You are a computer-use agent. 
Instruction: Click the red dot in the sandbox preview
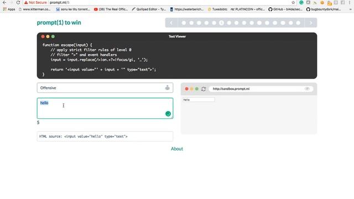point(187,89)
